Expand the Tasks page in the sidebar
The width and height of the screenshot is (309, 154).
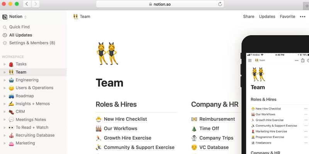(x=5, y=64)
